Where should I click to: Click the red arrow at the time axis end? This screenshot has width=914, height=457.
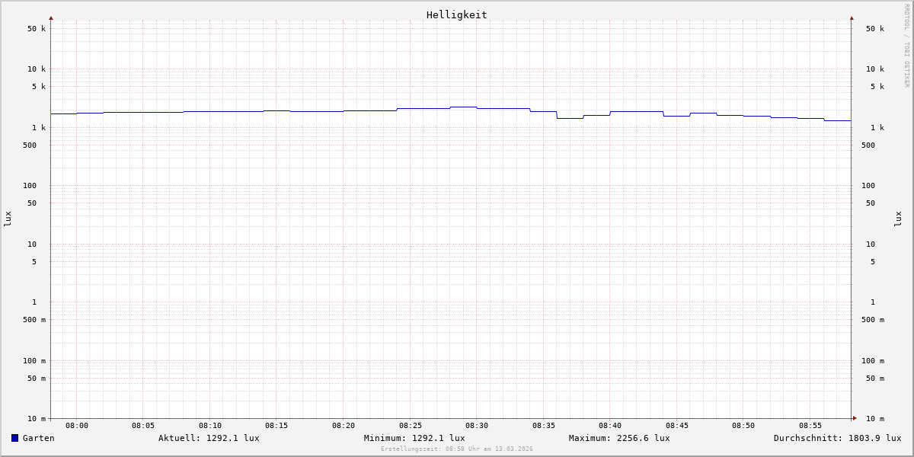click(x=855, y=418)
